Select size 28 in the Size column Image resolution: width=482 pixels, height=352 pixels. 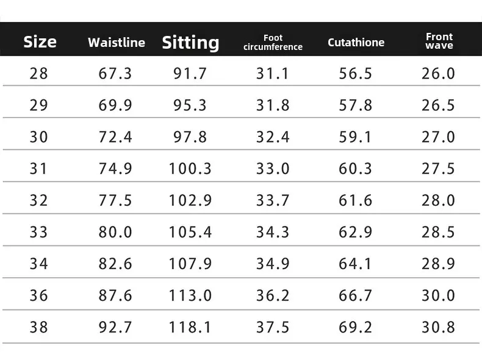(x=38, y=74)
